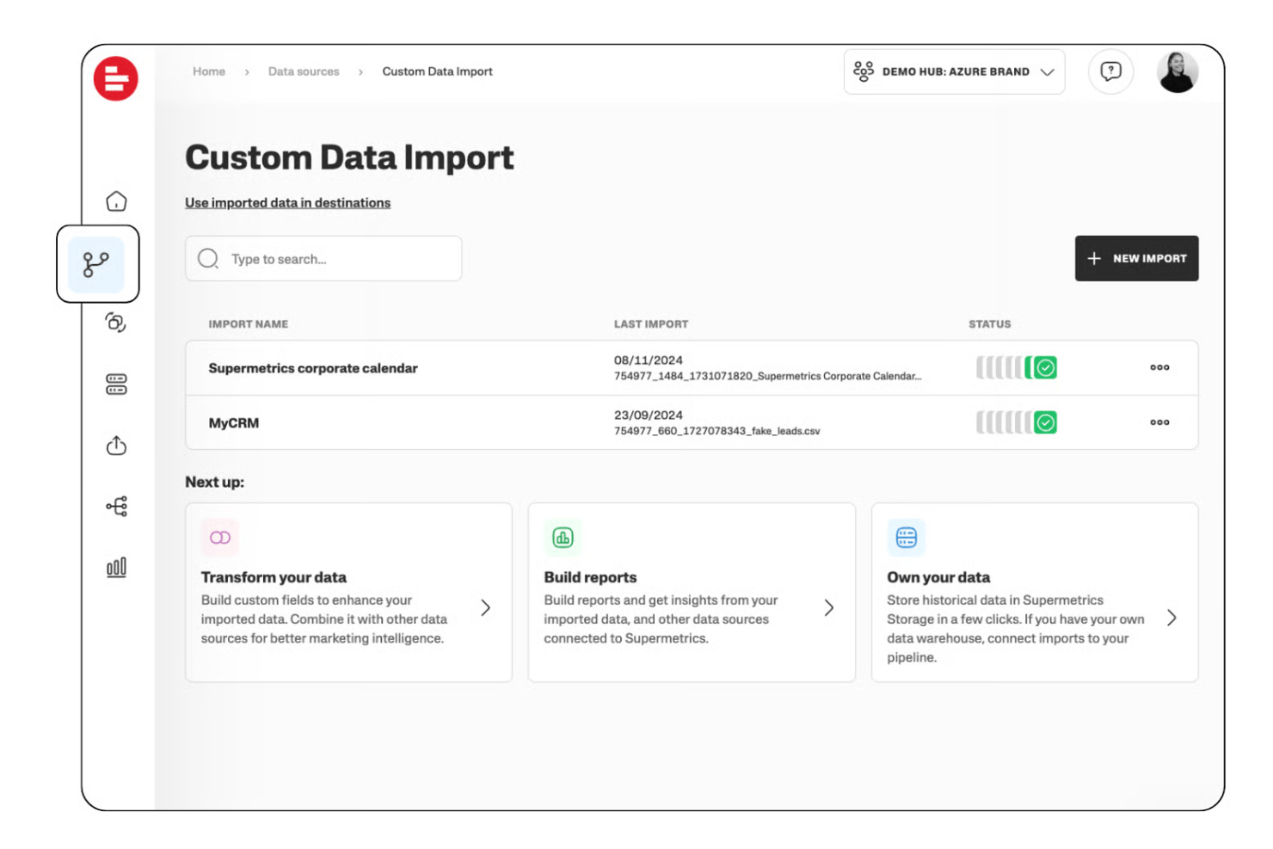Screen dimensions: 1273x849
Task: Click the search magnifier icon
Action: [208, 259]
